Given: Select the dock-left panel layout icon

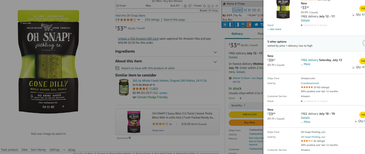Looking at the screenshot, I should tap(231, 24).
